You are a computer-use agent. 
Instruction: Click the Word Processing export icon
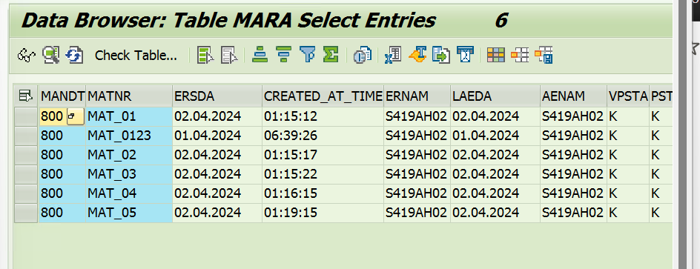(417, 55)
